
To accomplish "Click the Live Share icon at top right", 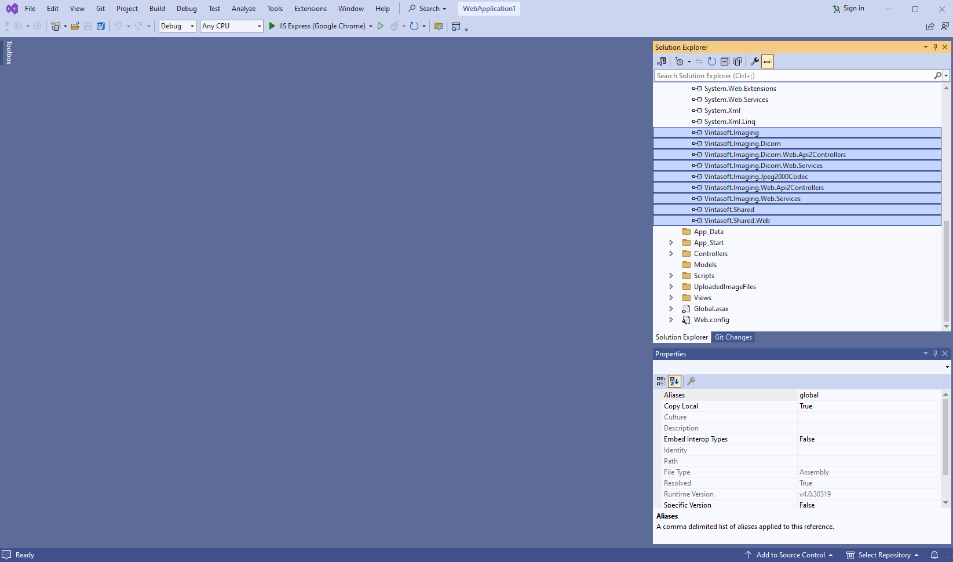I will pos(930,26).
